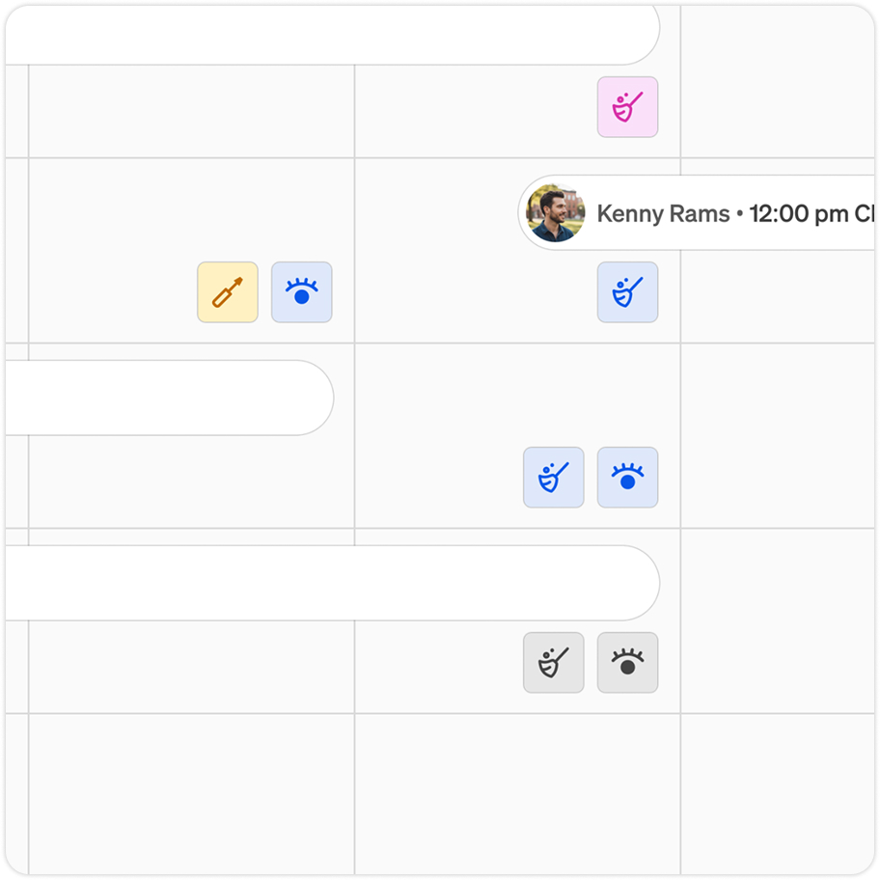880x880 pixels.
Task: Select the blue cleaning icon under Kenny Rams booking
Action: (x=627, y=292)
